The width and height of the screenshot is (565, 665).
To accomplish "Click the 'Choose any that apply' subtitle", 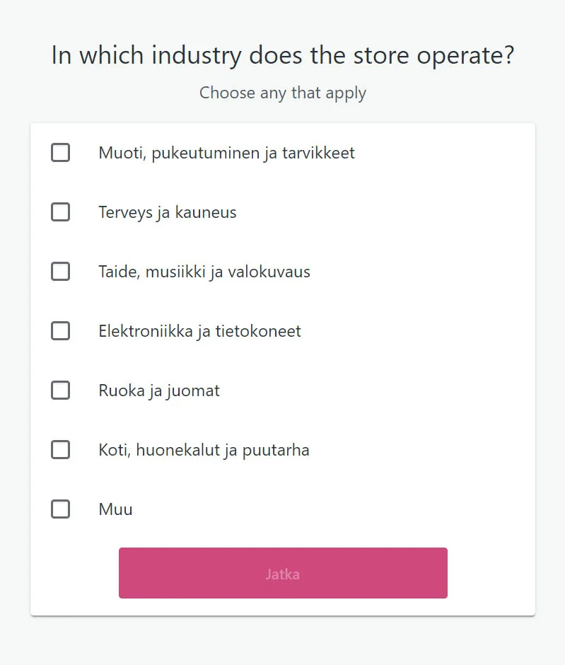I will click(x=283, y=93).
